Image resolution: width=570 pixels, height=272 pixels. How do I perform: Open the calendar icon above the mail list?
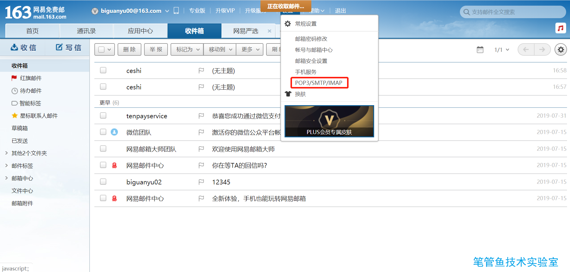(480, 49)
